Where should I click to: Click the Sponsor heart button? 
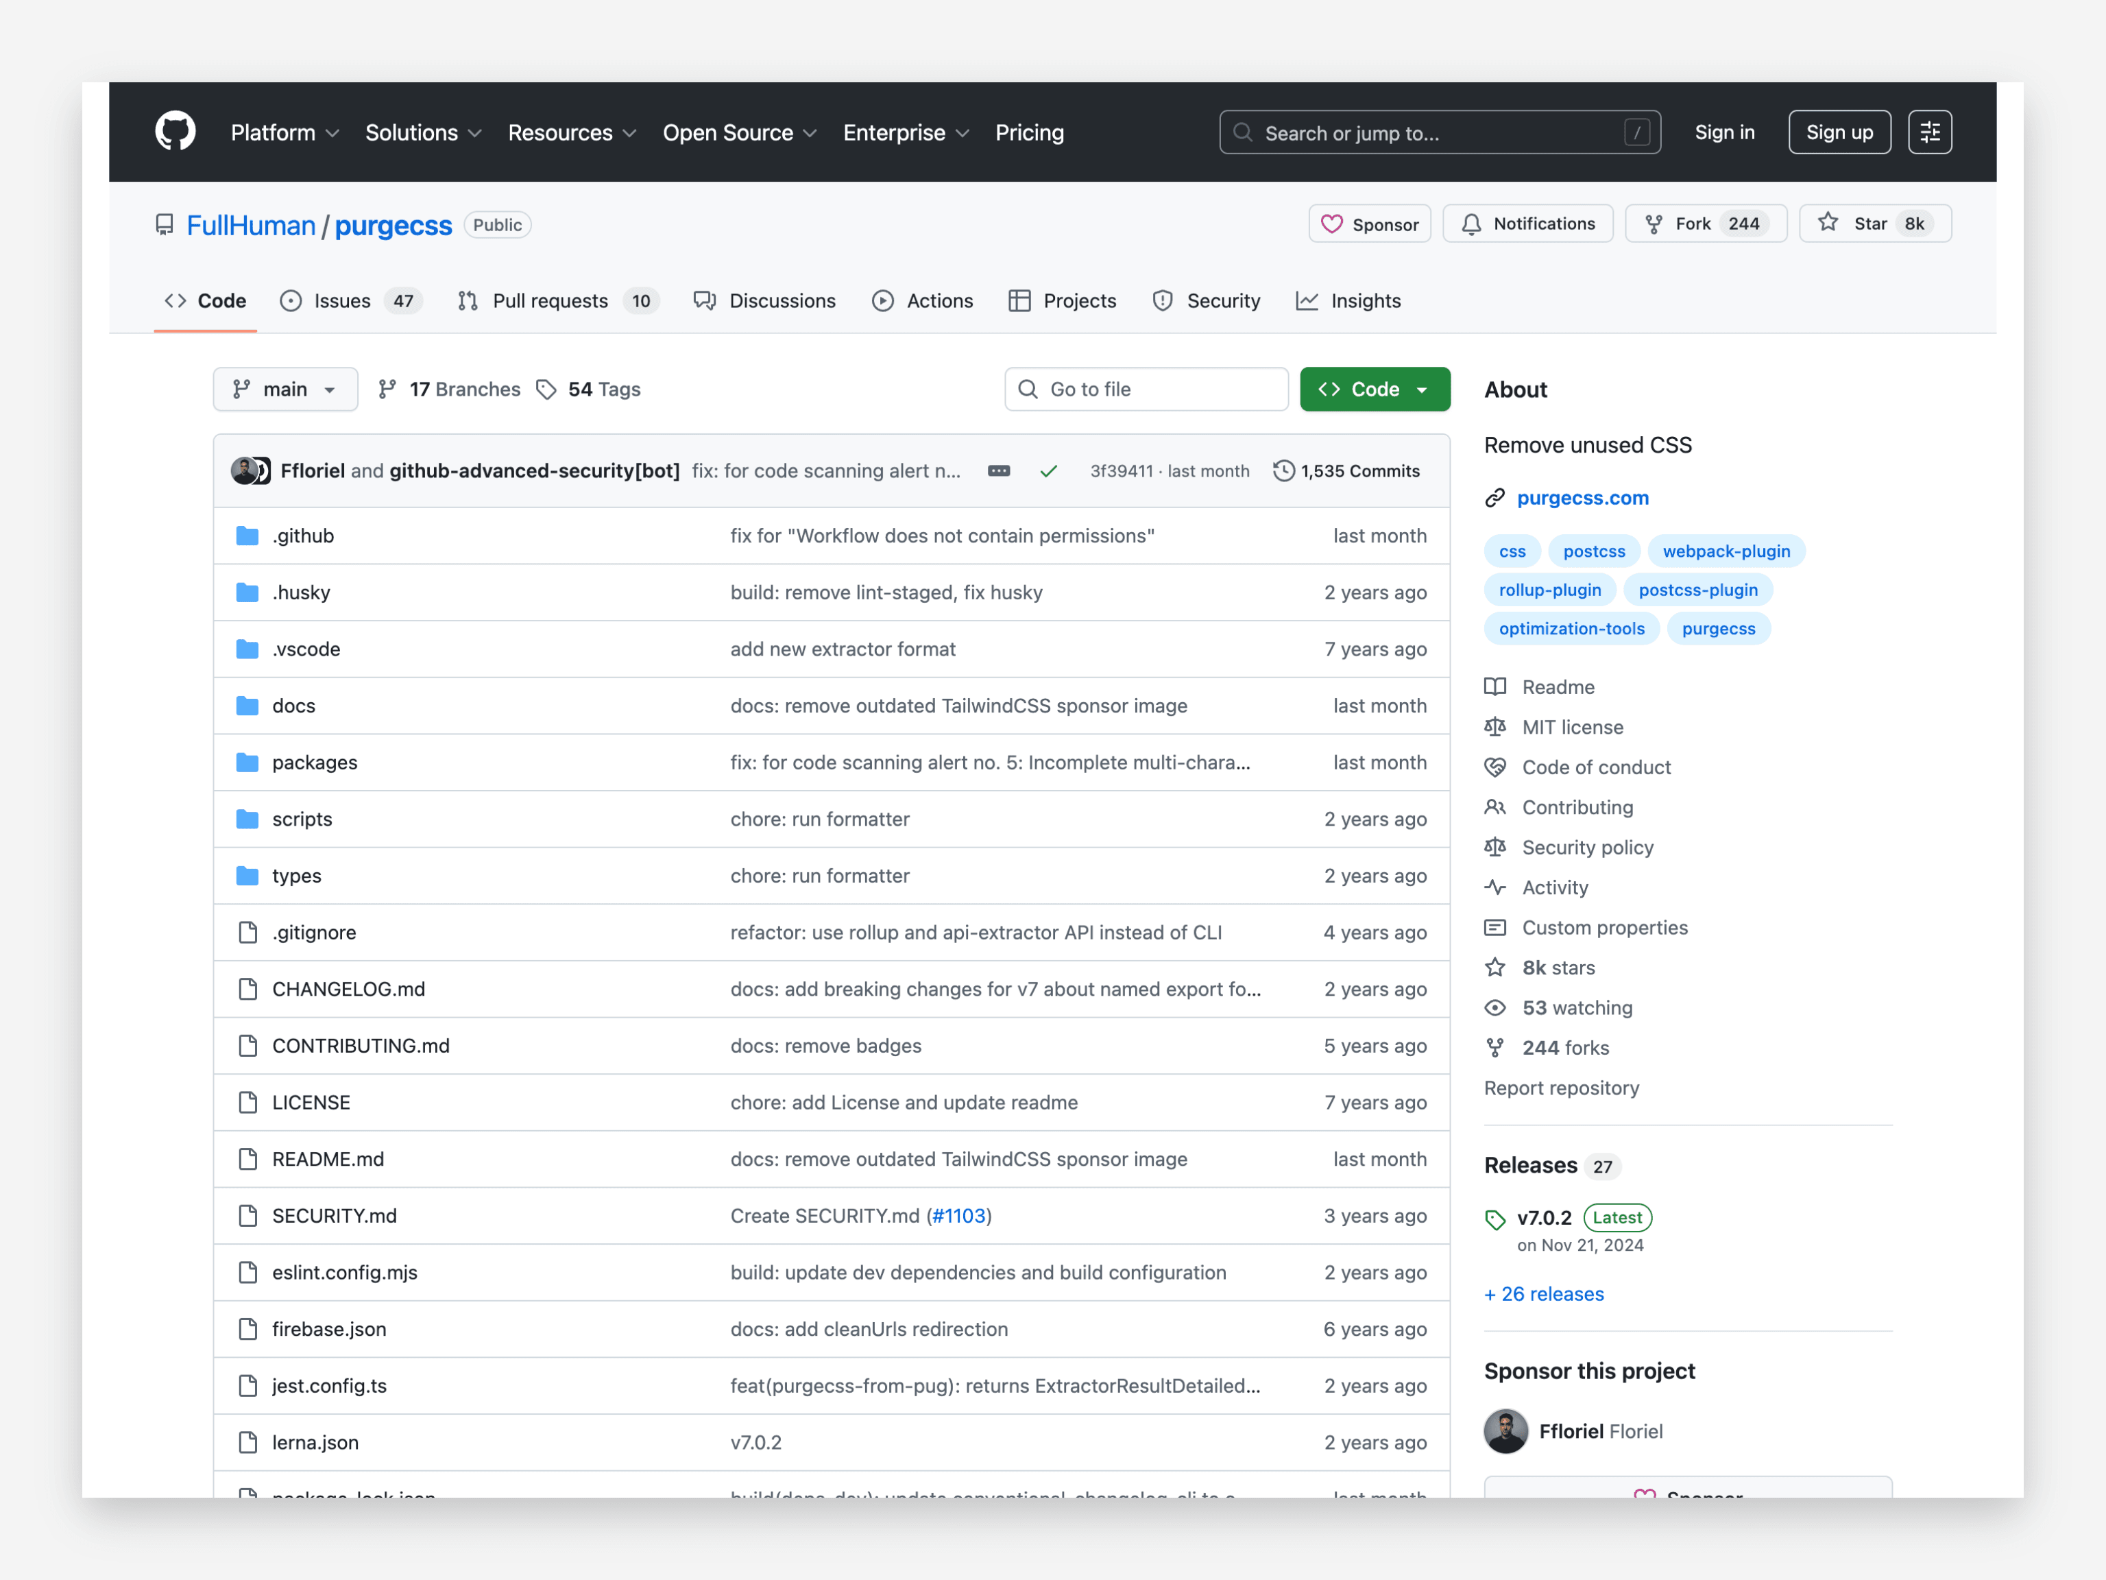1369,224
